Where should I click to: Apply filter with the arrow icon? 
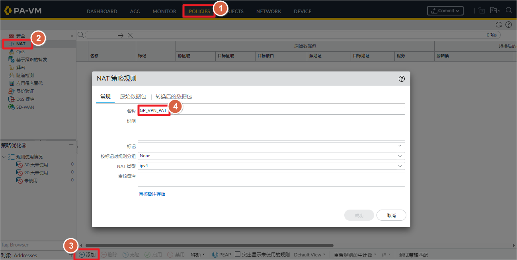[x=121, y=35]
